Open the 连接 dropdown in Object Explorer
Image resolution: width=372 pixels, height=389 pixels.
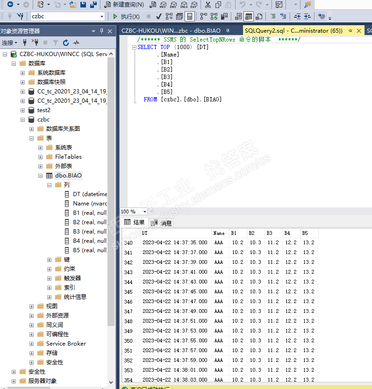(x=9, y=42)
